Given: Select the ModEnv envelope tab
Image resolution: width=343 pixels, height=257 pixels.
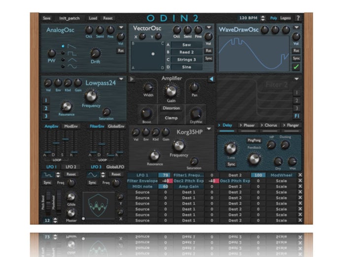Looking at the screenshot, I should click(71, 127).
